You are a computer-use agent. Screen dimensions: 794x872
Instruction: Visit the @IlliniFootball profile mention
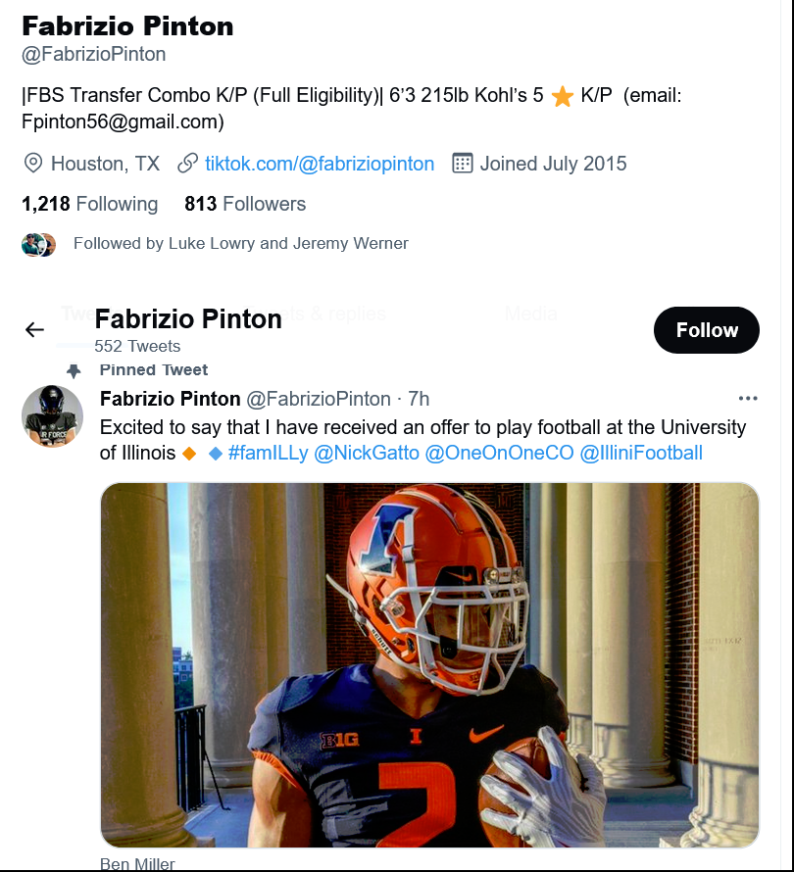point(641,453)
